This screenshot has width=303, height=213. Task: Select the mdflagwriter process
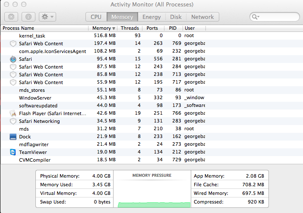[34, 144]
